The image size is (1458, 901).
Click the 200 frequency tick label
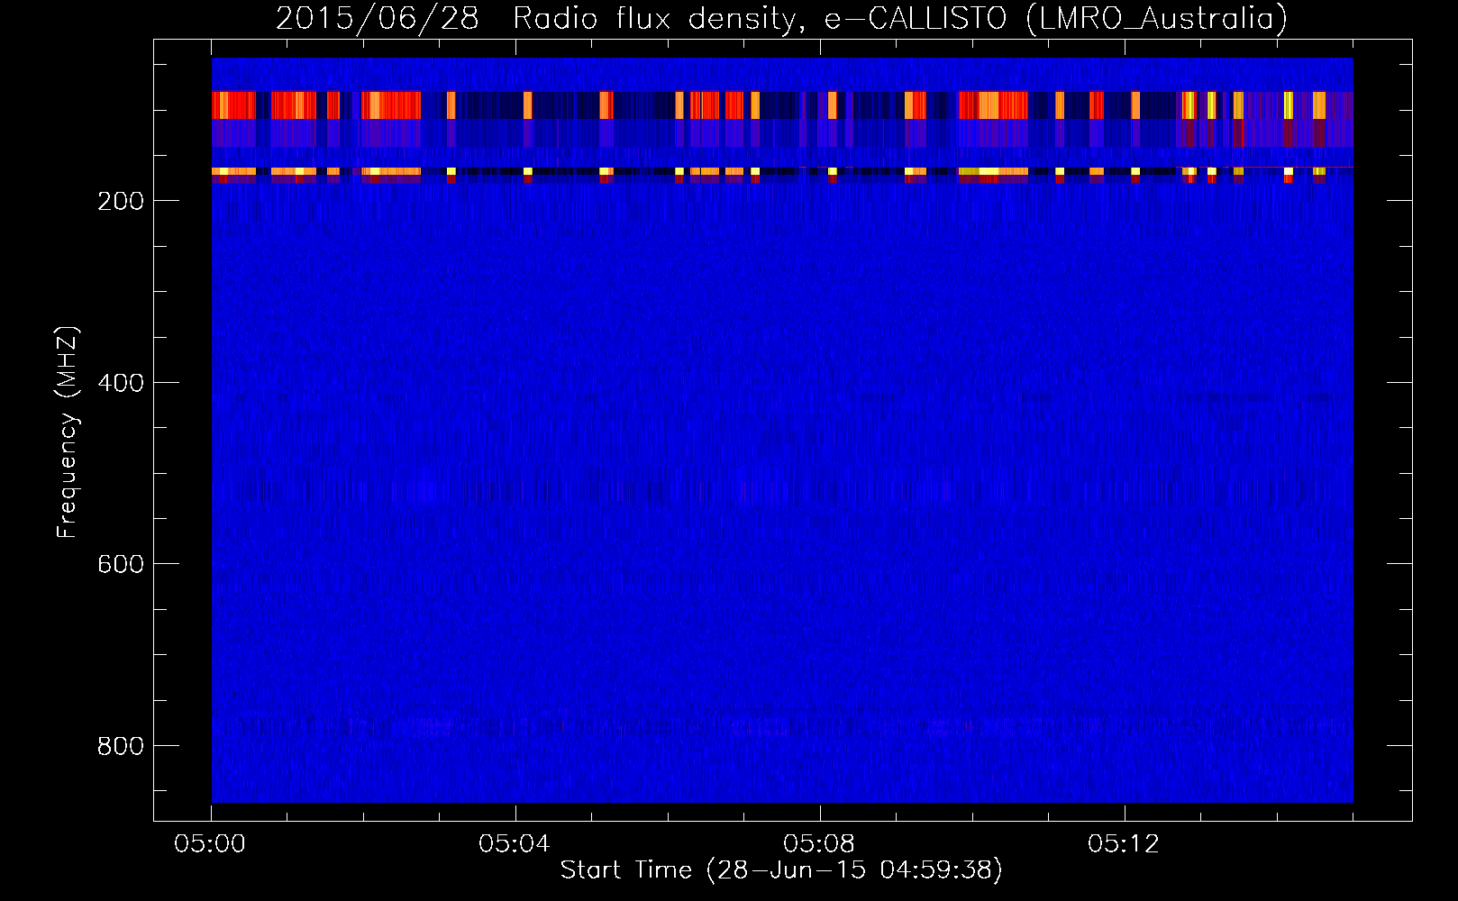(121, 201)
